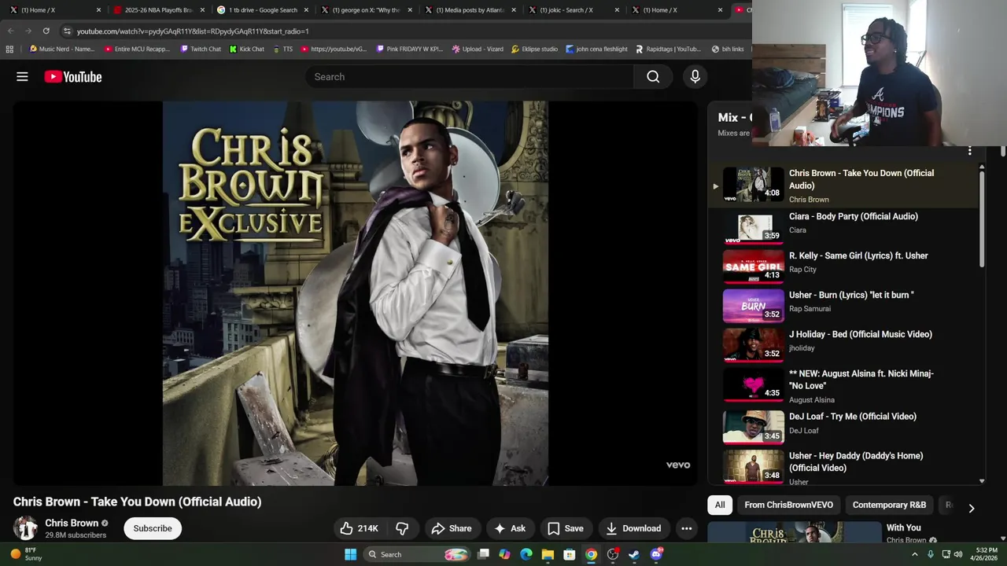1007x566 pixels.
Task: Close the Google Search browser tab
Action: tap(306, 10)
